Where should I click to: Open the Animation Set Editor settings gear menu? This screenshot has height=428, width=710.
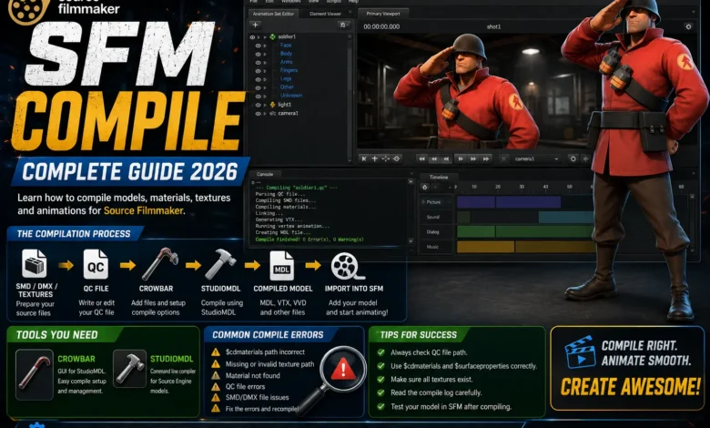click(344, 25)
